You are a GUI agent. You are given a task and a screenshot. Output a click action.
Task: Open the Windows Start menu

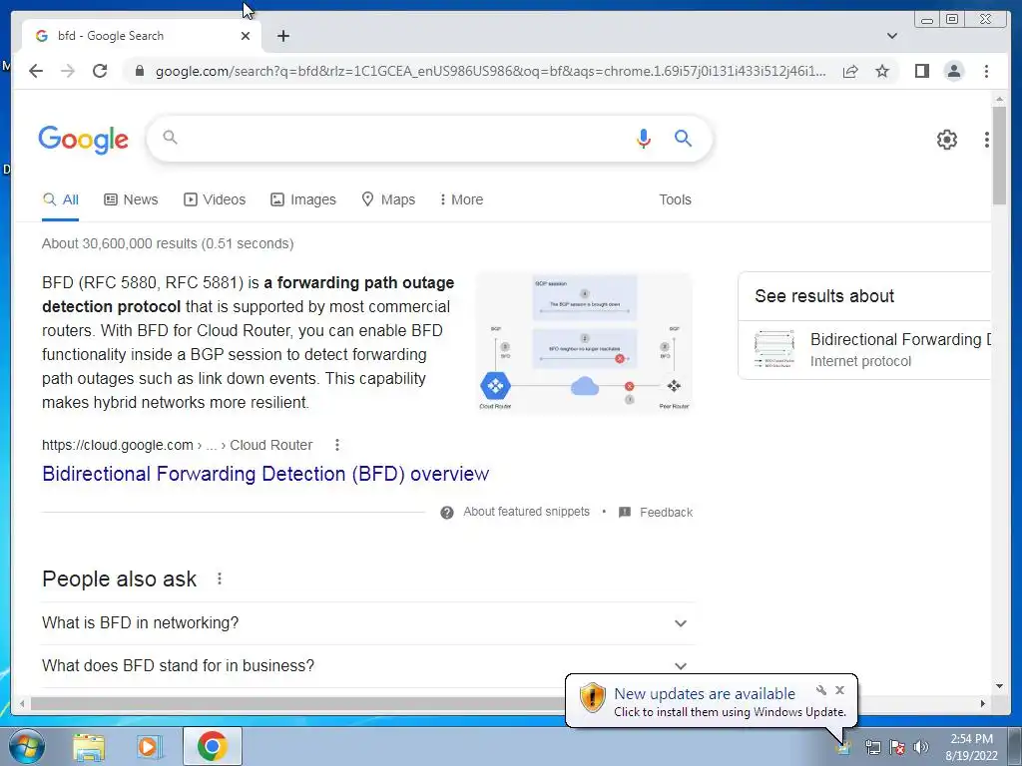(26, 746)
